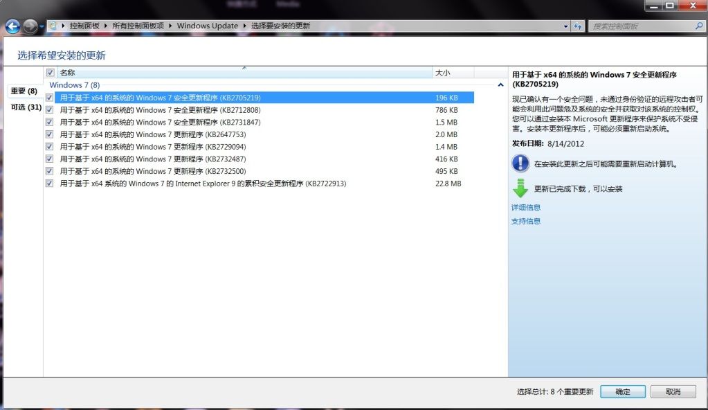
Task: Select the KB2712808 security update row
Action: point(264,110)
